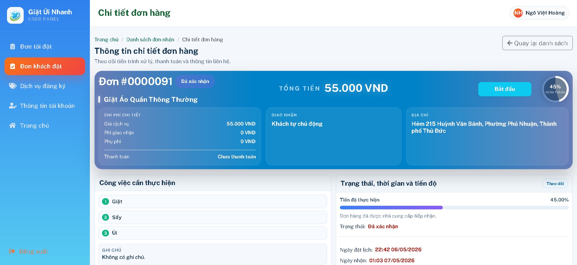Click the step 3 badge for Ủi
This screenshot has height=265, width=577.
(x=105, y=233)
